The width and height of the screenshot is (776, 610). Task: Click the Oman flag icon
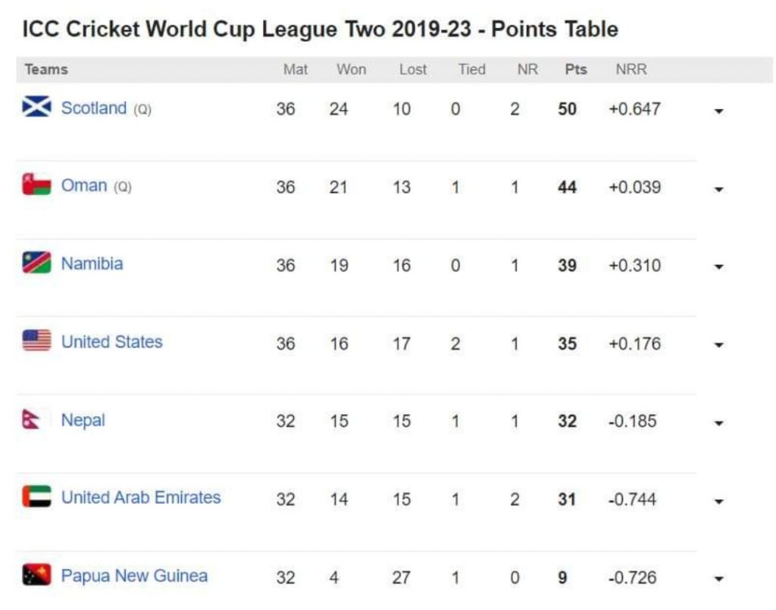coord(36,185)
